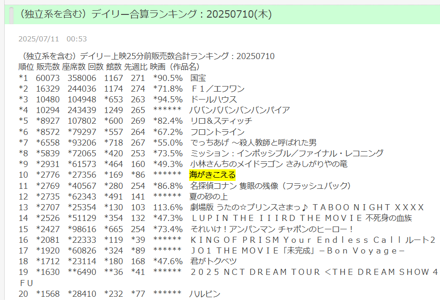Viewport: 440px width, 300px height.
Task: Click the sales figure *1568
Action: 47,294
